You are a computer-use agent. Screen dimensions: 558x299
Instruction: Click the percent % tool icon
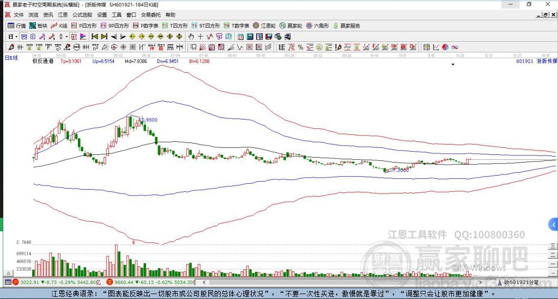[301, 47]
